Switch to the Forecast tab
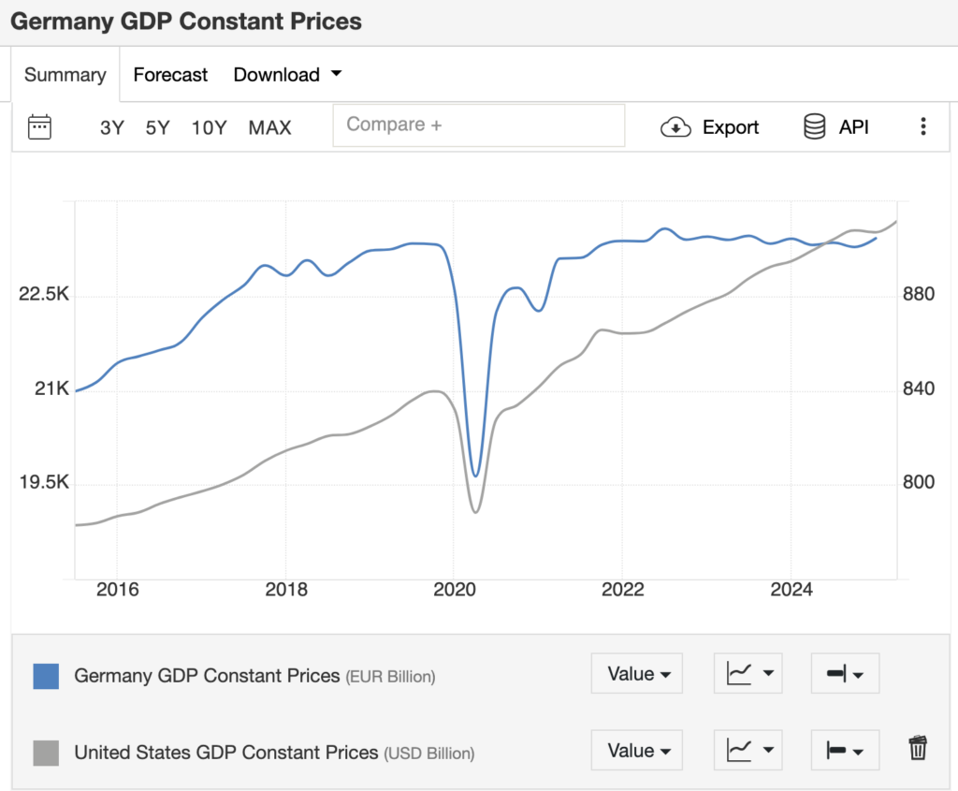958x791 pixels. click(x=170, y=75)
